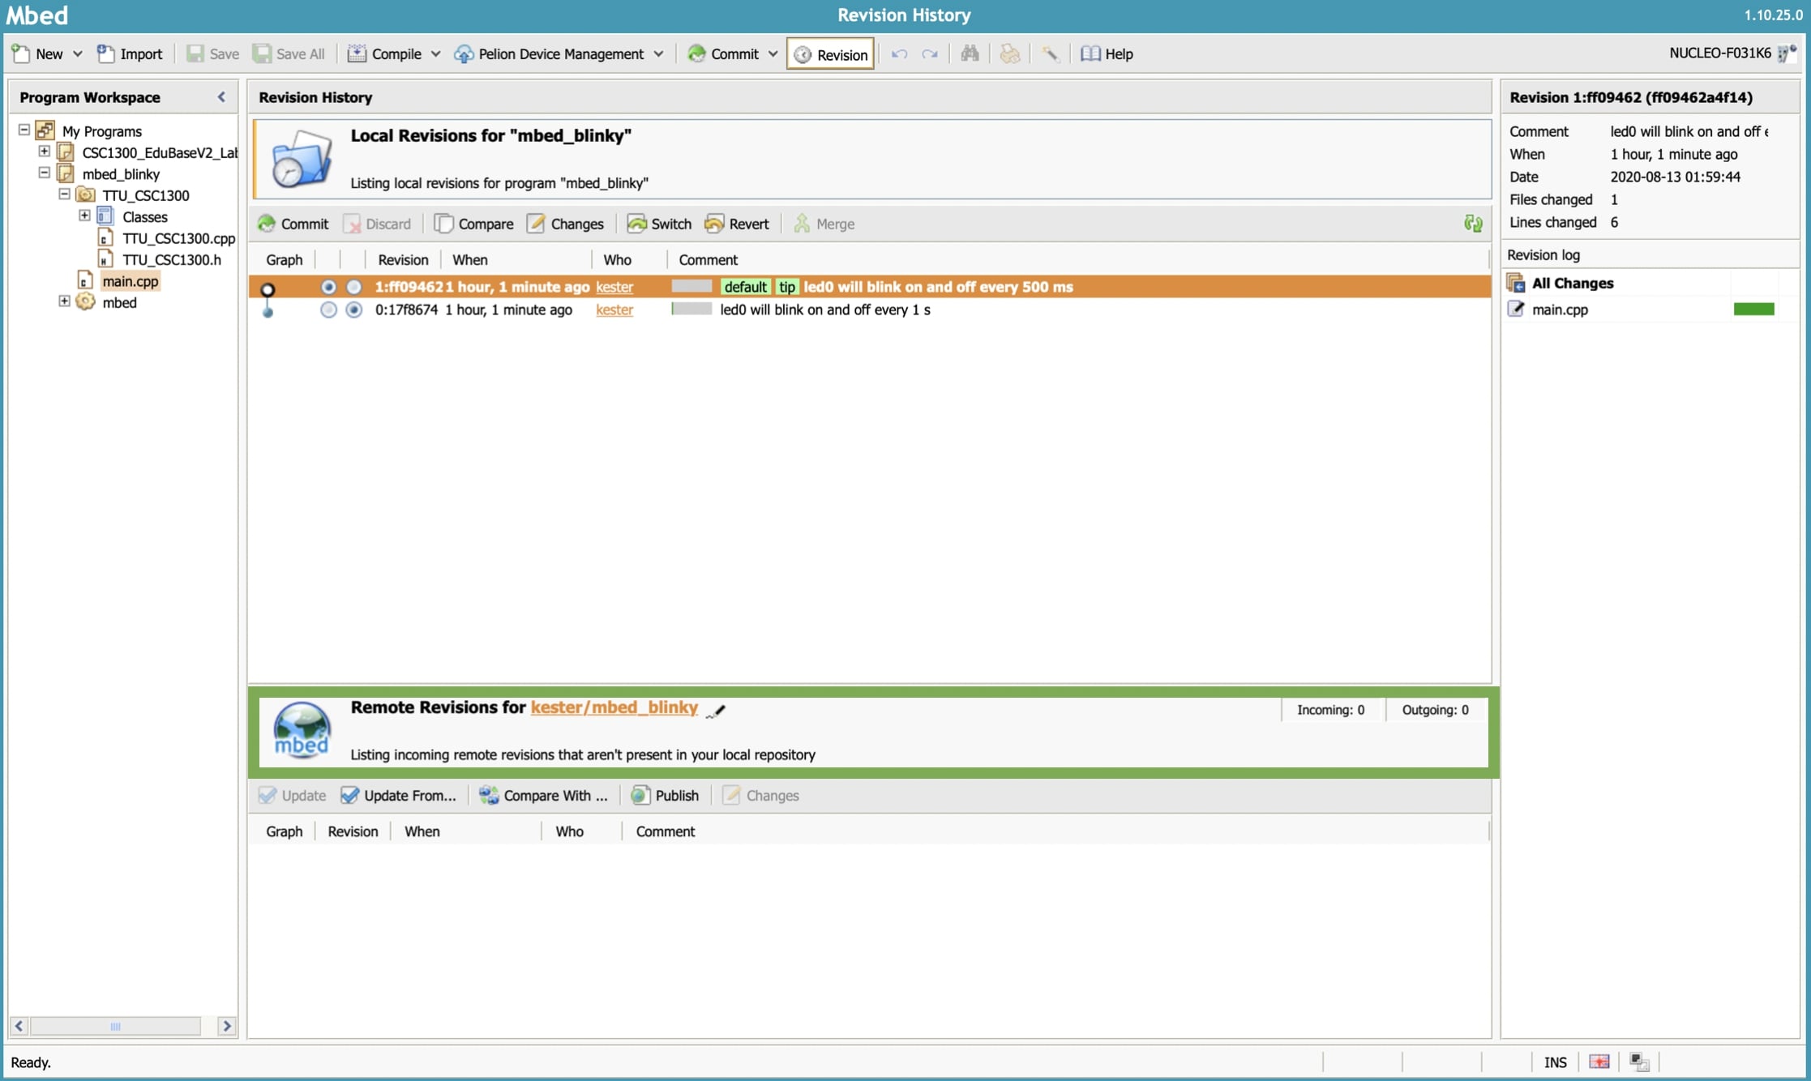Select second radio button on revision 0:17f8674
This screenshot has width=1811, height=1081.
353,310
